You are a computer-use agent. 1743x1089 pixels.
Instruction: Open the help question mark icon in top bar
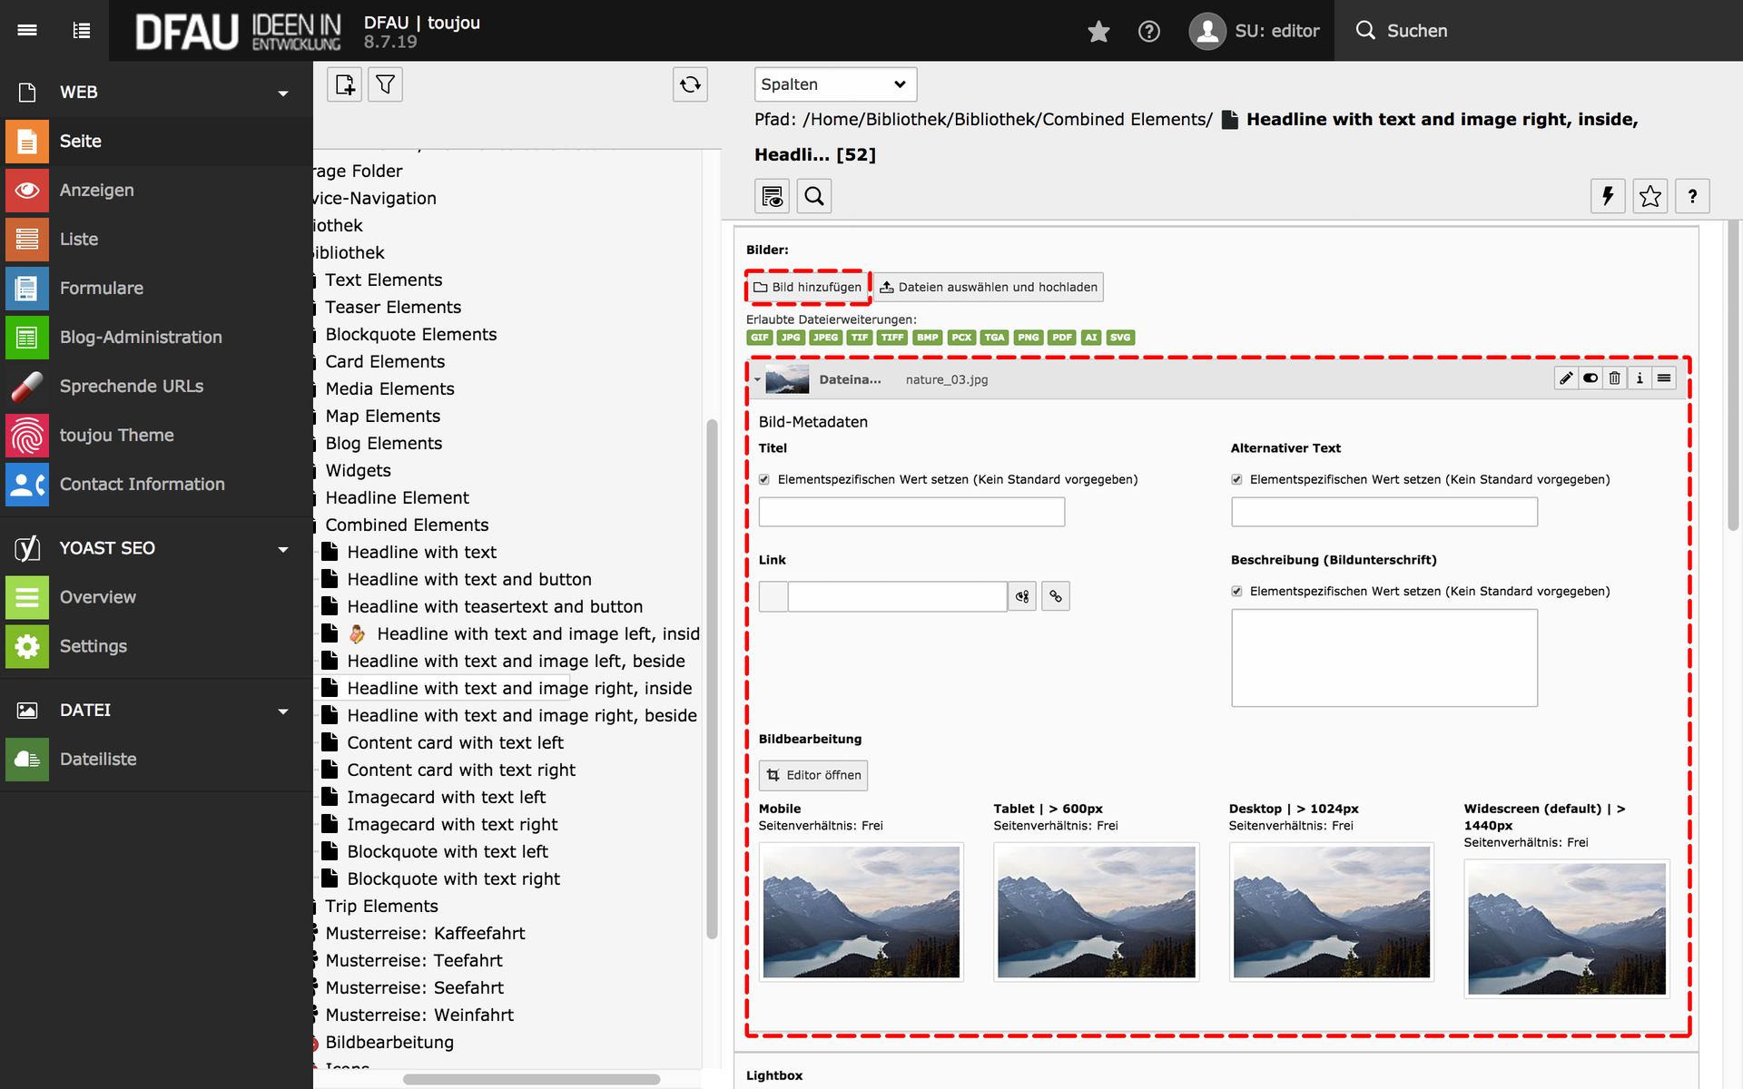(x=1148, y=32)
